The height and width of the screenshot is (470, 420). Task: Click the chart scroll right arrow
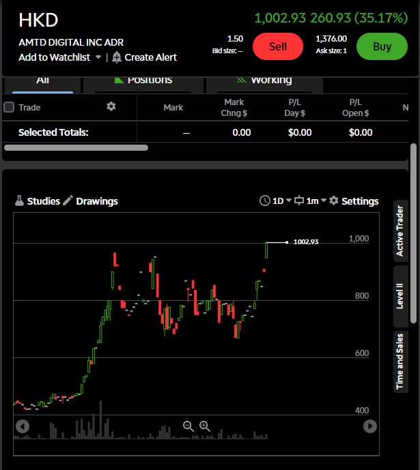pyautogui.click(x=370, y=426)
